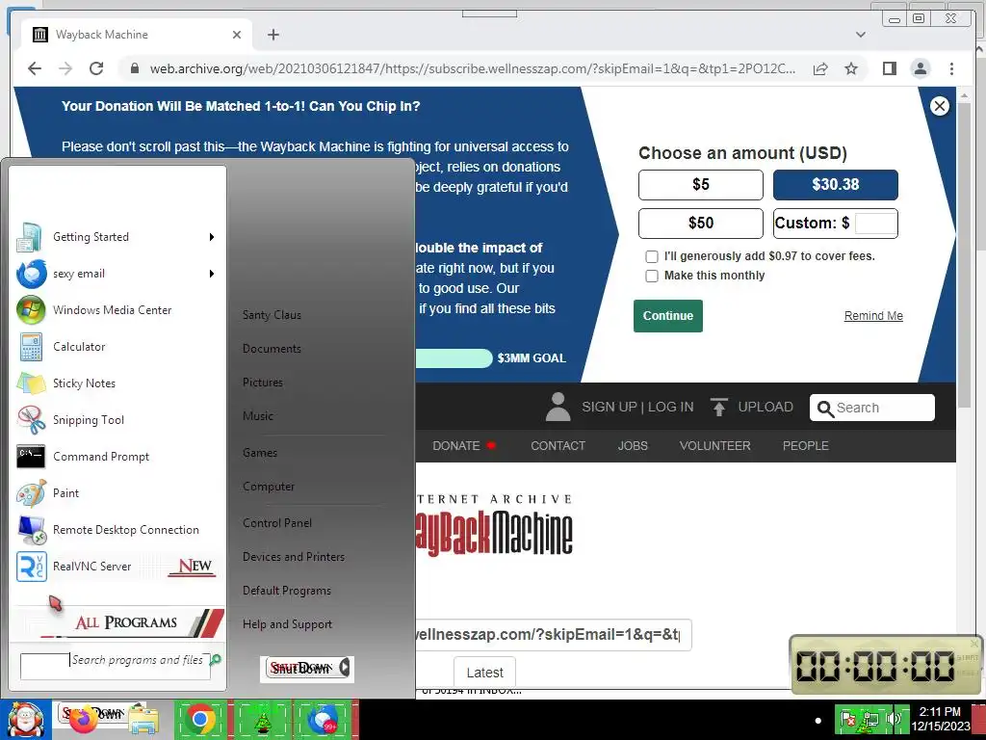
Task: Select the $30.38 donation amount
Action: (x=835, y=185)
